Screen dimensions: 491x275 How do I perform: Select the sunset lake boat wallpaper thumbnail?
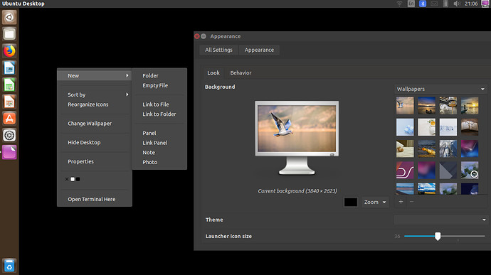pos(426,105)
